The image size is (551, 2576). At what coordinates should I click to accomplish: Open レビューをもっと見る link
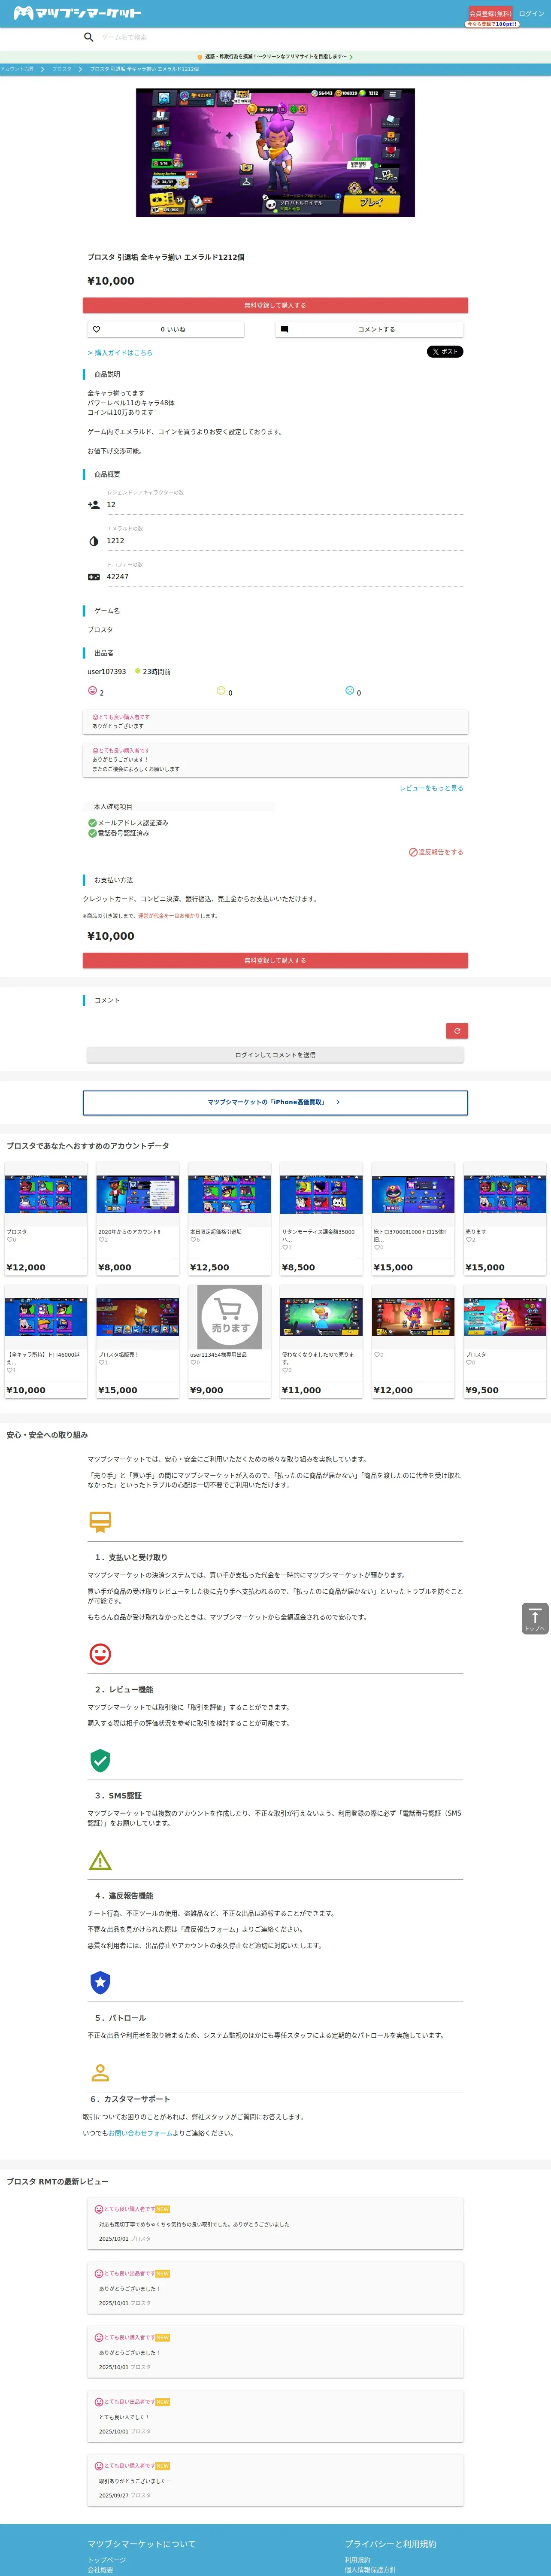[431, 788]
